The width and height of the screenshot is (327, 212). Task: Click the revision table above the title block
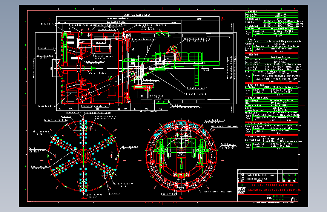click(x=268, y=175)
